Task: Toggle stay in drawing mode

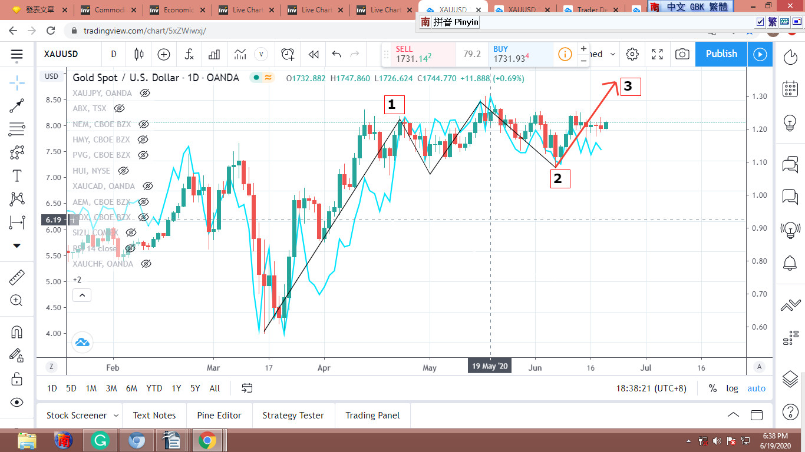Action: pos(17,355)
